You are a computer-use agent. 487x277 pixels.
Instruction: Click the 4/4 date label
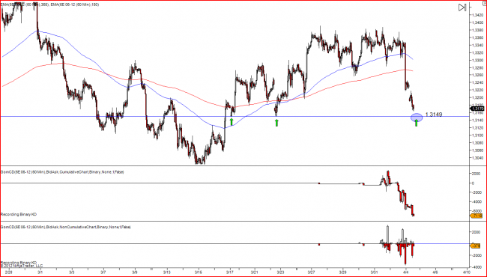point(405,271)
